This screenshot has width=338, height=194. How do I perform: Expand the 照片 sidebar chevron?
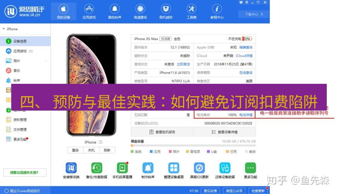click(x=46, y=61)
